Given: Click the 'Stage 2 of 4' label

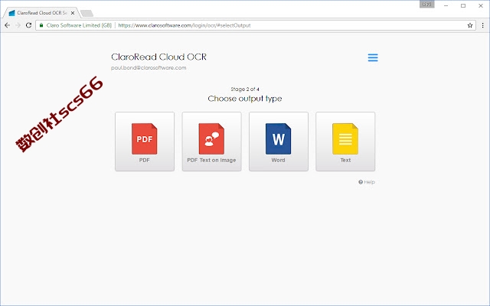Looking at the screenshot, I should coord(245,89).
